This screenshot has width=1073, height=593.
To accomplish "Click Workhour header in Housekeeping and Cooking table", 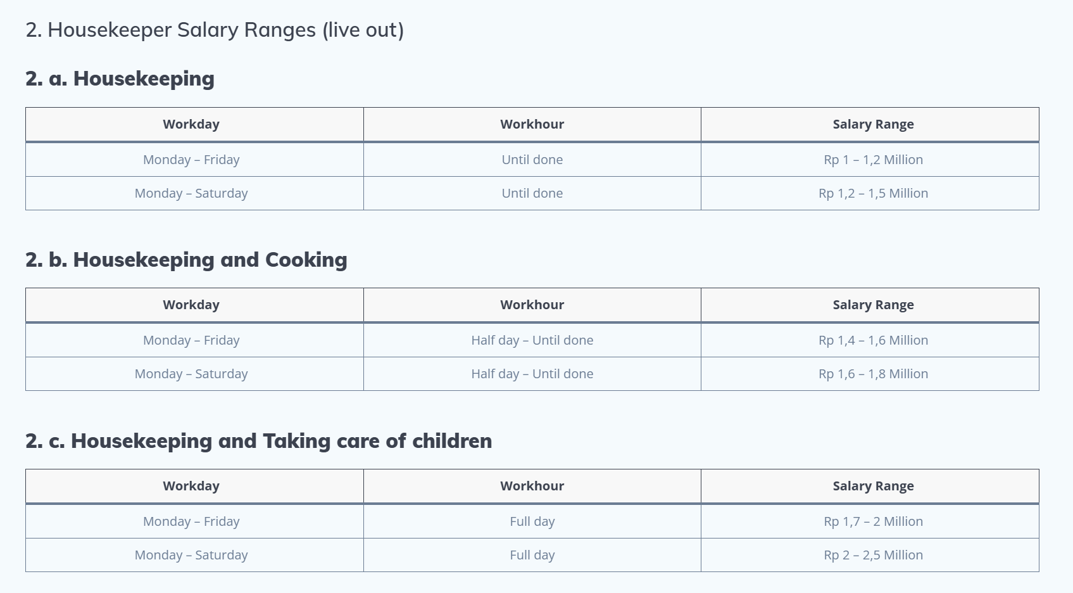I will pos(532,305).
